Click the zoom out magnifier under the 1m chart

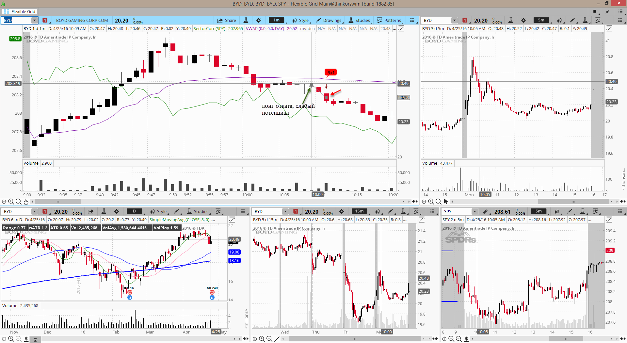pyautogui.click(x=18, y=202)
